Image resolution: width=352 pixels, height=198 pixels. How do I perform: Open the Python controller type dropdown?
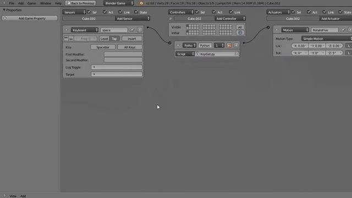[189, 46]
